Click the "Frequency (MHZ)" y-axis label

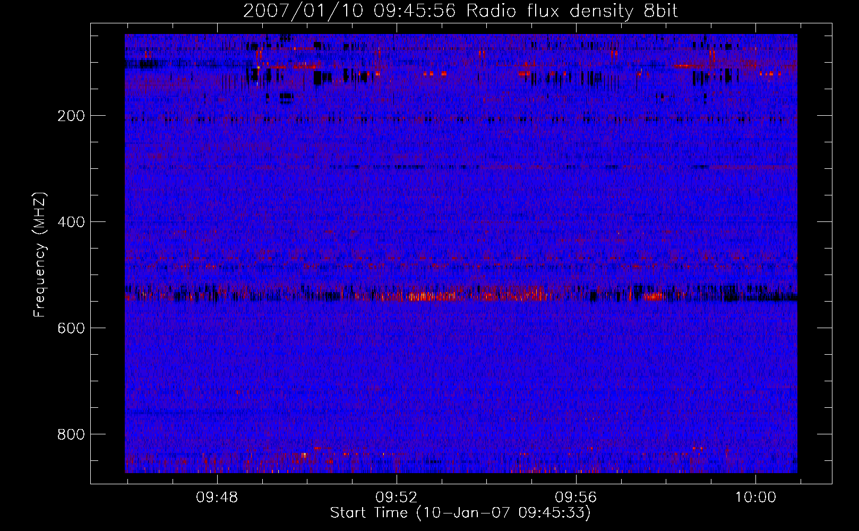pyautogui.click(x=40, y=255)
